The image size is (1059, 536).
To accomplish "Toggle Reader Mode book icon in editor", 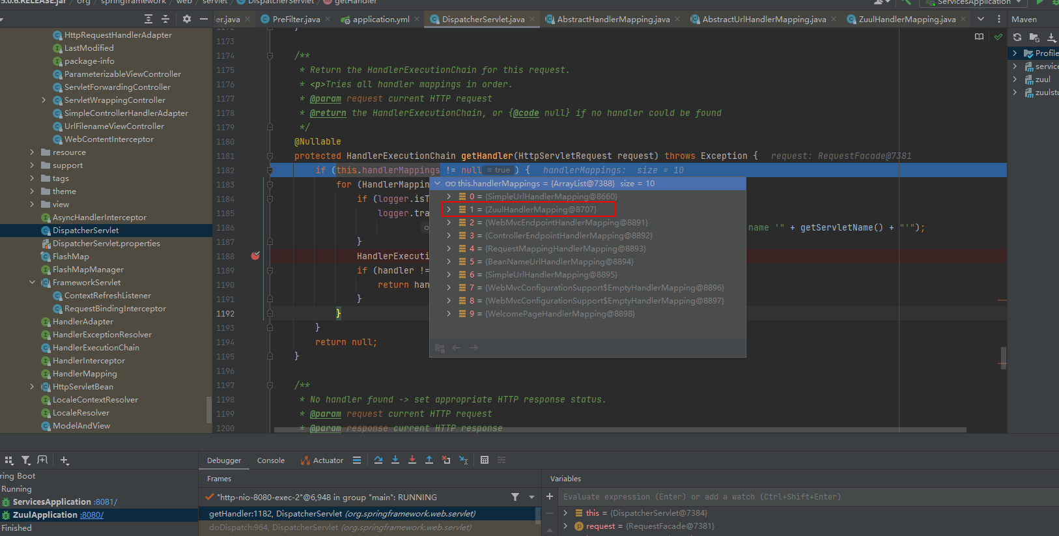I will 979,36.
